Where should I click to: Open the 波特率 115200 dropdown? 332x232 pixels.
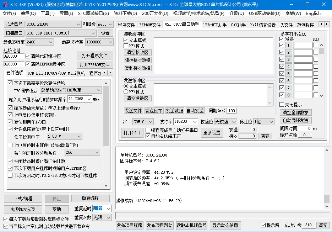click(x=195, y=122)
